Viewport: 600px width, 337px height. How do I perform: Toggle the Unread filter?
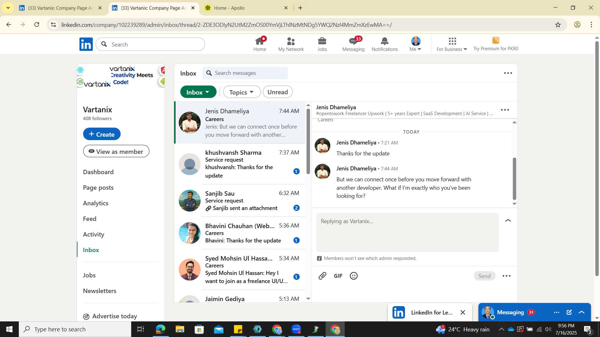(x=277, y=92)
